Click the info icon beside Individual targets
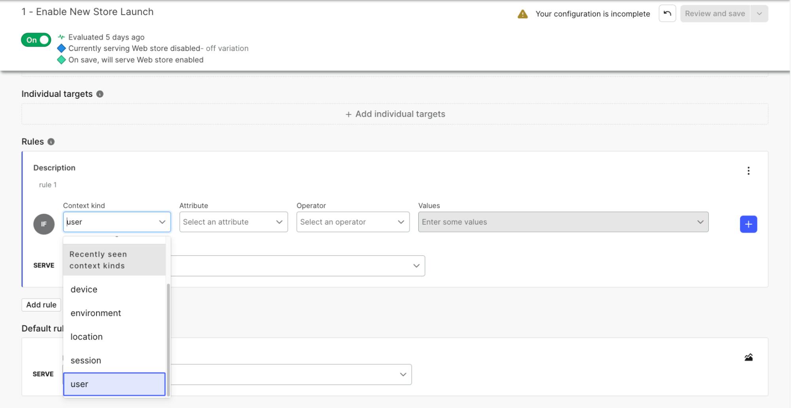Viewport: 791px width, 408px height. [x=100, y=94]
